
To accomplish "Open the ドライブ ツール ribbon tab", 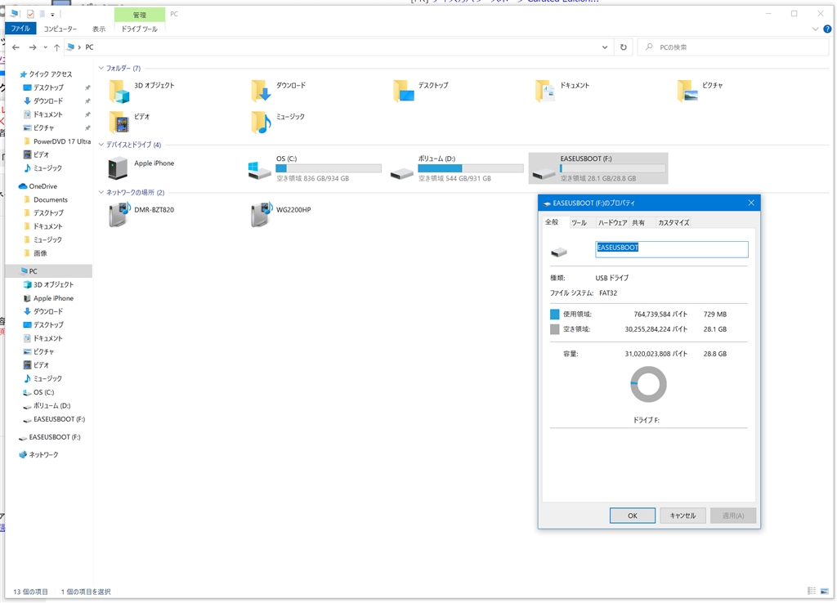I will click(x=140, y=29).
